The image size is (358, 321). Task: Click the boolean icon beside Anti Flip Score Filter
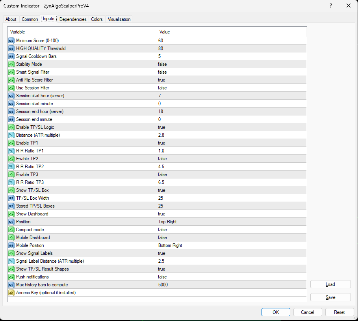click(x=11, y=80)
